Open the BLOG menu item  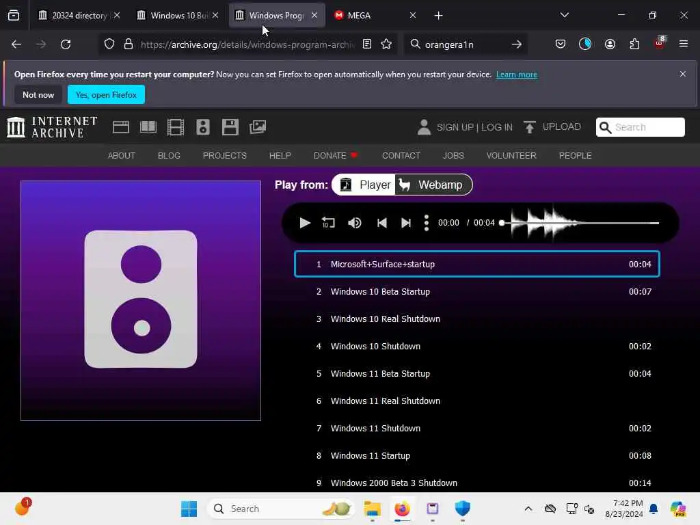(170, 155)
